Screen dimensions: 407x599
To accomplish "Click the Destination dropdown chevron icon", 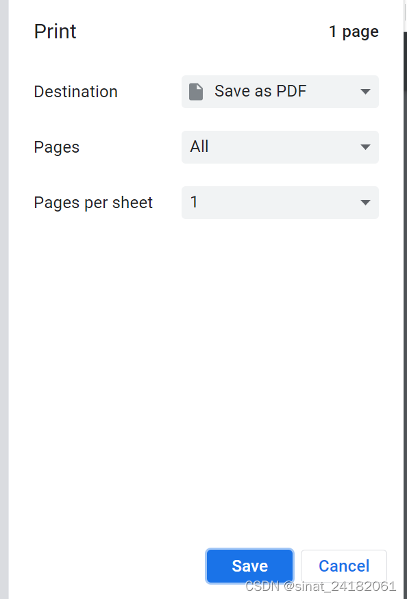I will point(365,91).
